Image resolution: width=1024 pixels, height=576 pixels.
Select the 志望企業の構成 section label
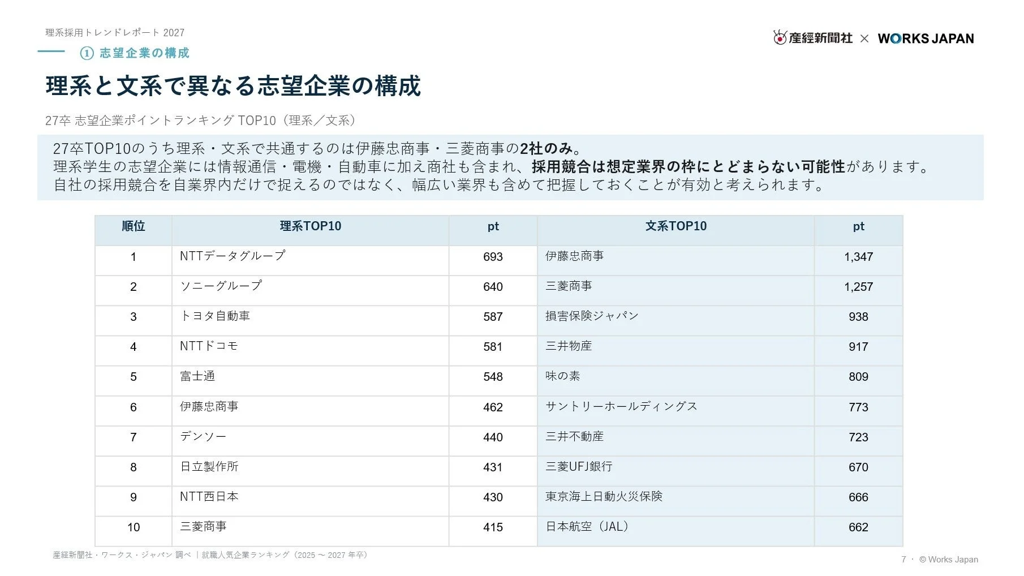[x=145, y=53]
